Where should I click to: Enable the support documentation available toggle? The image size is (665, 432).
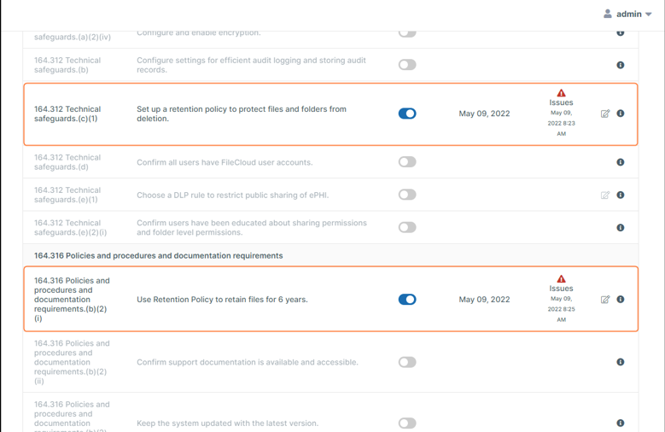pos(407,362)
